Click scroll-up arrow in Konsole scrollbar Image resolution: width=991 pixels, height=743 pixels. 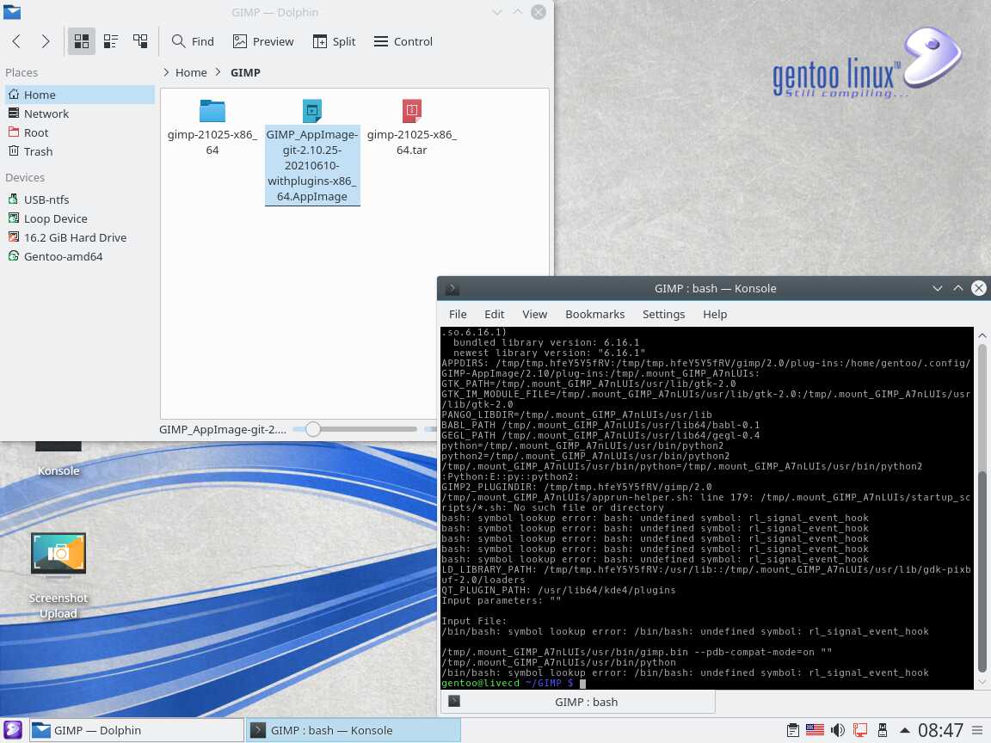982,335
